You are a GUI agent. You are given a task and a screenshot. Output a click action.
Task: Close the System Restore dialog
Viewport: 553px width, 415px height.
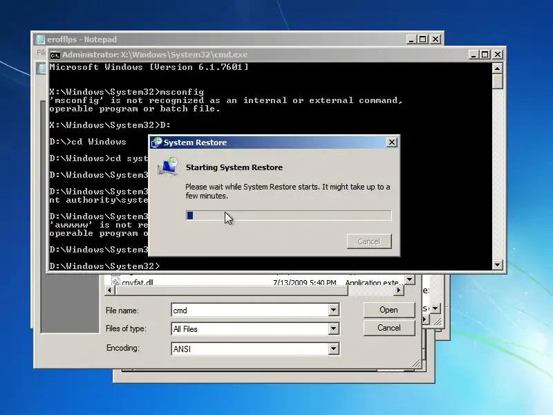click(391, 142)
